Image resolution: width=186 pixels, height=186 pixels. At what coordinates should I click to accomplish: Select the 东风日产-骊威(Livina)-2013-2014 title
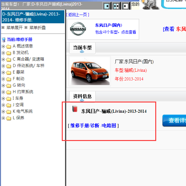click(x=114, y=111)
